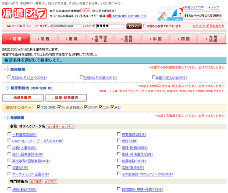228x193 pixels.
Task: Open the その他事務・オフィスワーク系(31件) link
Action: [147, 174]
